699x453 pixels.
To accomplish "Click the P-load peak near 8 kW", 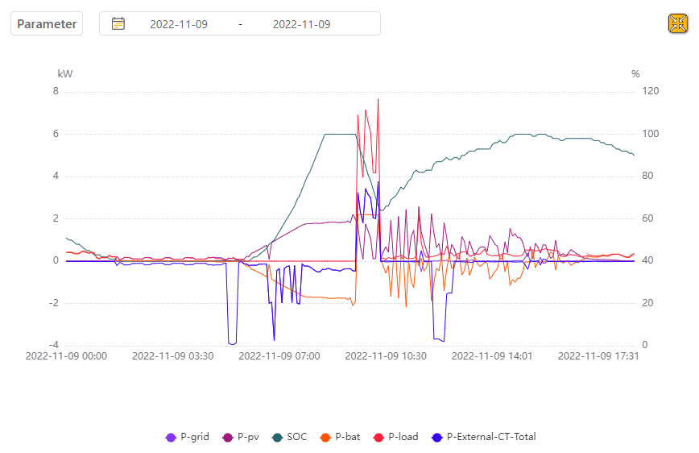I will coord(378,99).
